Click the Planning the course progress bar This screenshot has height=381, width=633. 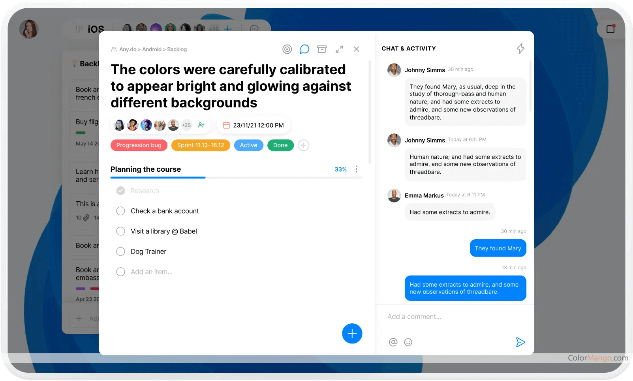236,178
